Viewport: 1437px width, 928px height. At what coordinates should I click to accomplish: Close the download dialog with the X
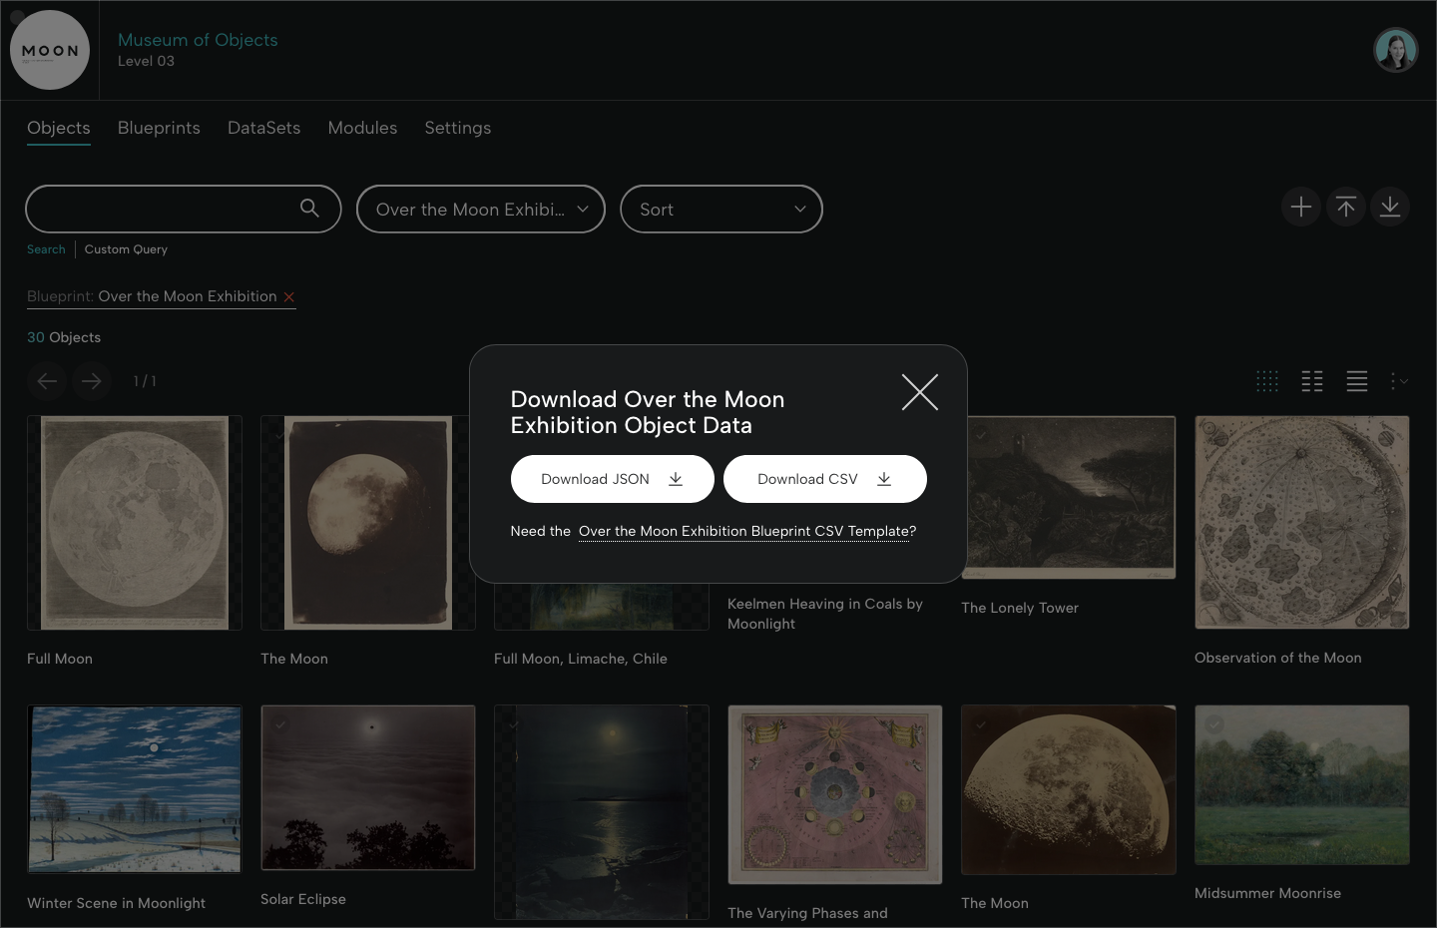(919, 392)
